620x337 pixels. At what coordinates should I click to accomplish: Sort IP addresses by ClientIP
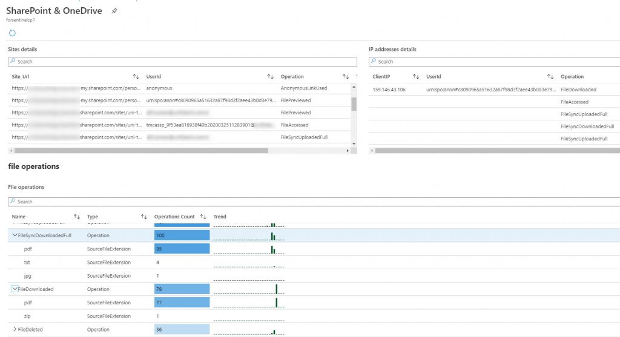pos(416,77)
